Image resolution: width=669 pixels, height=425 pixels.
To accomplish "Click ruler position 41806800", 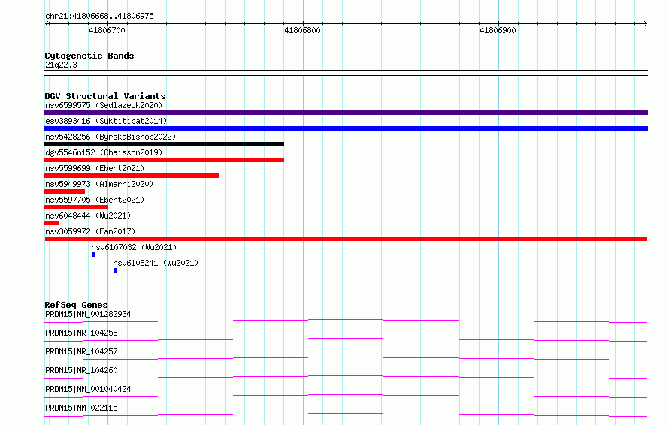I will pyautogui.click(x=302, y=30).
